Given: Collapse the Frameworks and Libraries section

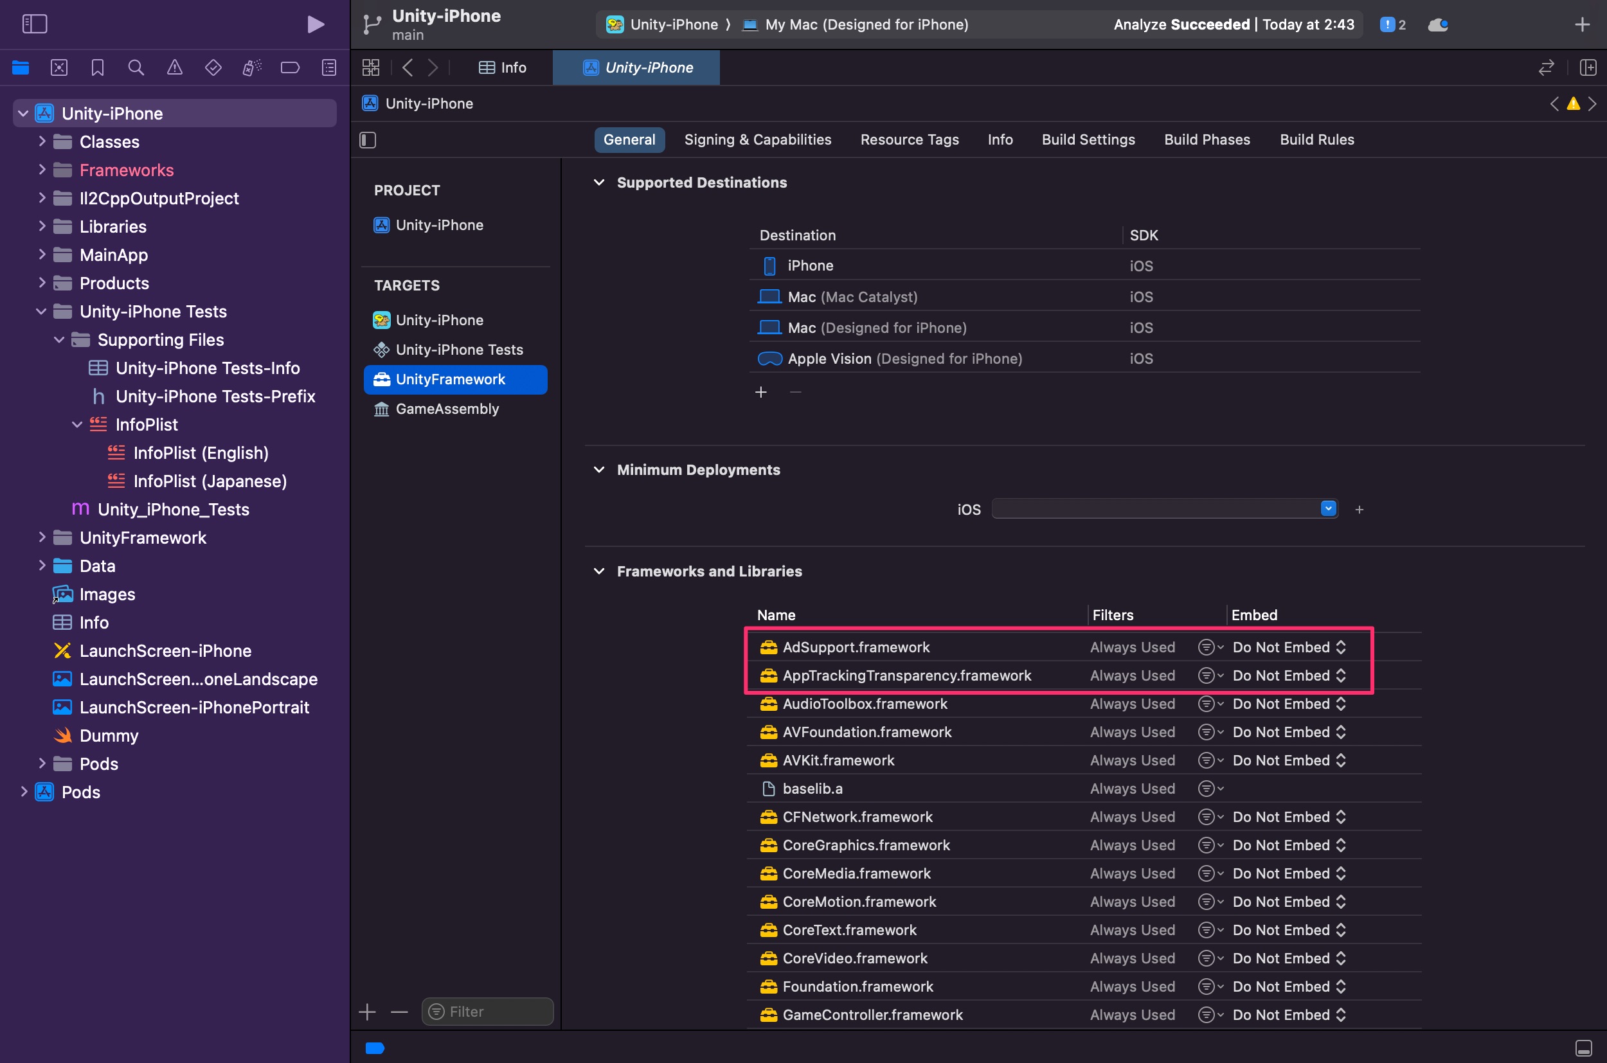Looking at the screenshot, I should pyautogui.click(x=598, y=571).
